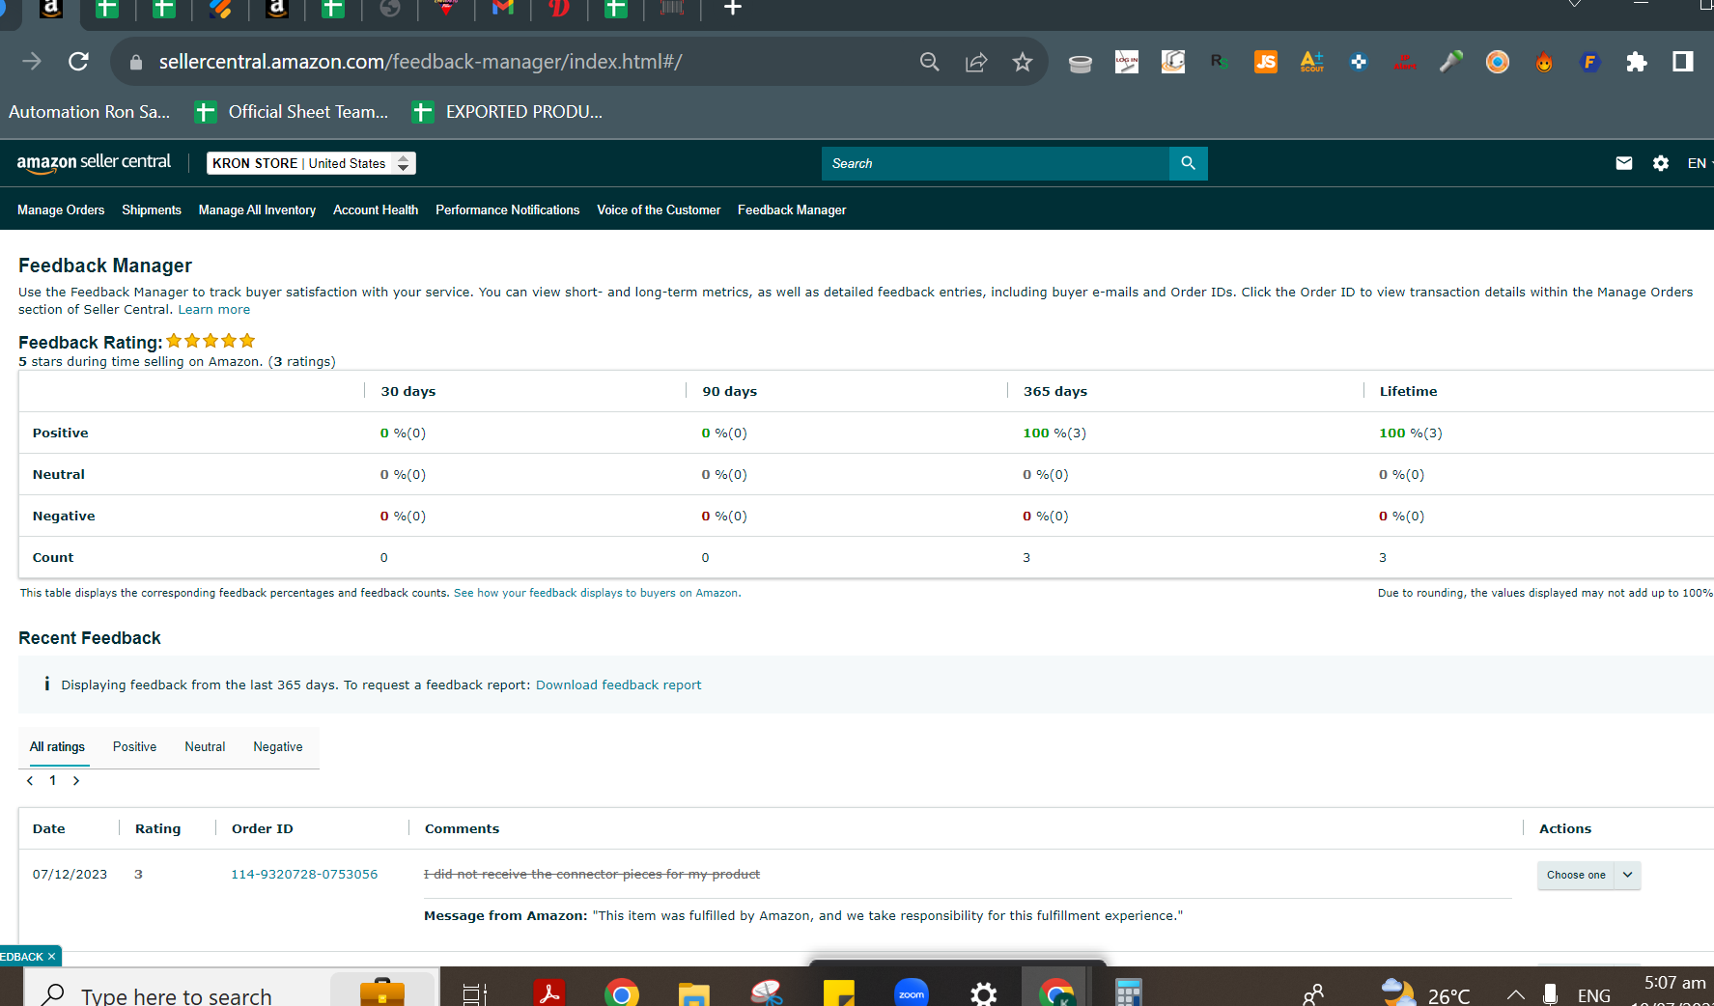Click the Rating column header
The width and height of the screenshot is (1714, 1006).
pyautogui.click(x=157, y=828)
